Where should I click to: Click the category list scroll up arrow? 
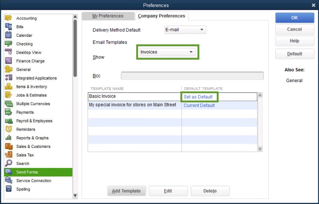pyautogui.click(x=75, y=16)
